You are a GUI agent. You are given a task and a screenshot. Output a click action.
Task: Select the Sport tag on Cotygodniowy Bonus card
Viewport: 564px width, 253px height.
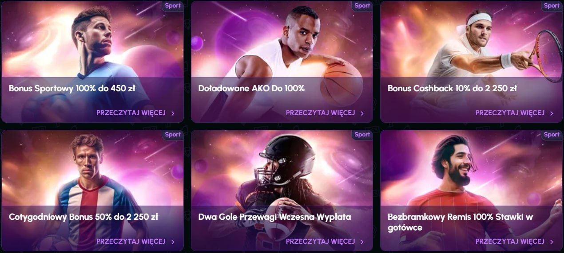click(x=173, y=134)
